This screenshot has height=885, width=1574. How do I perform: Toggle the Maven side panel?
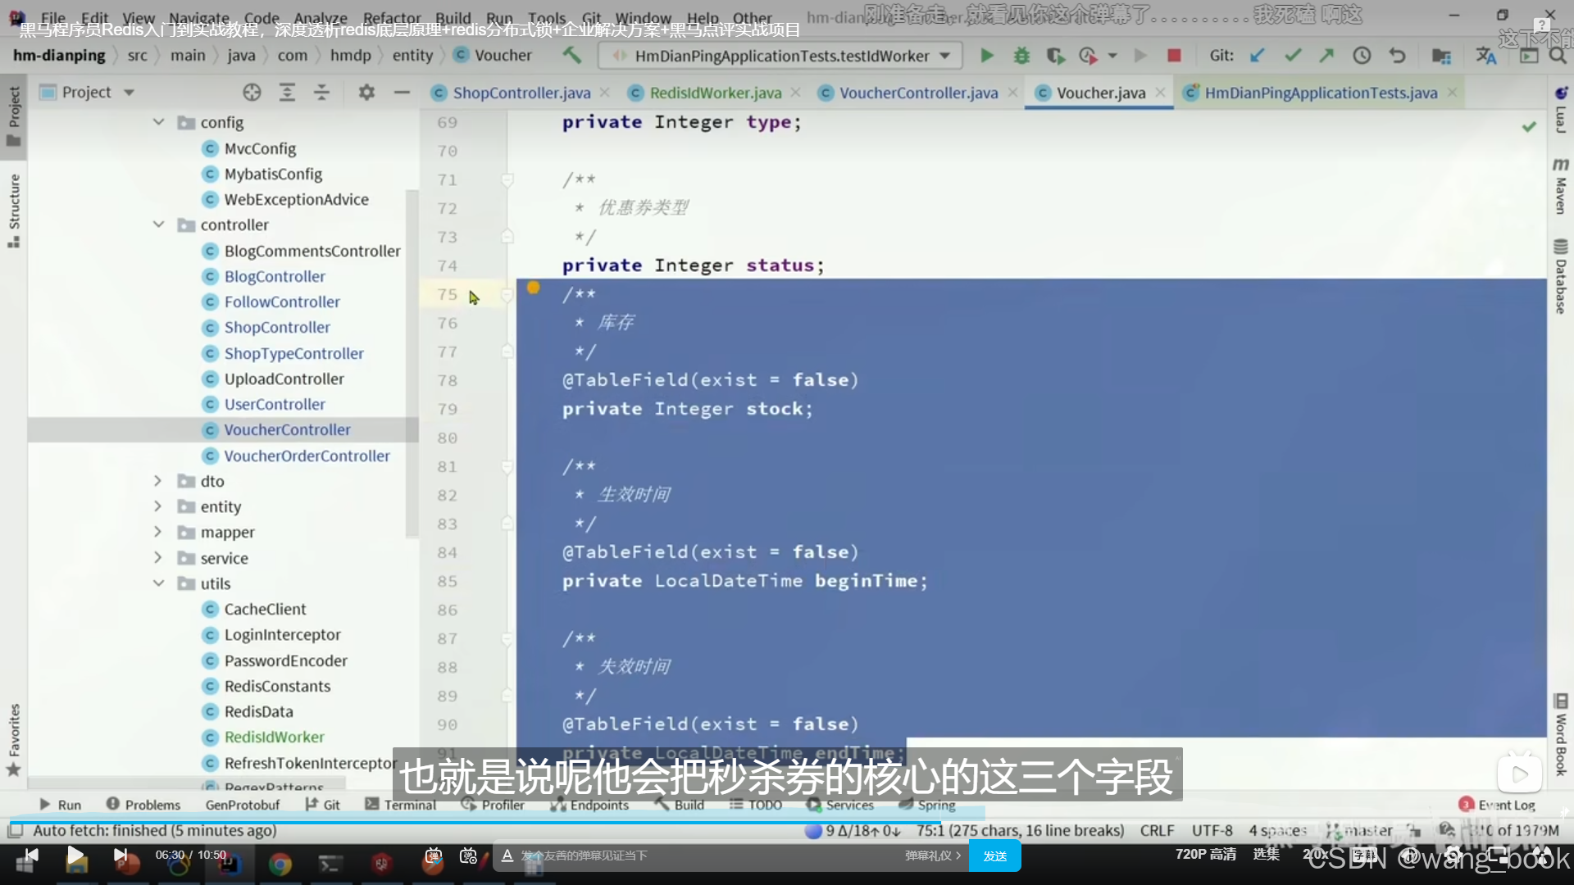1560,187
